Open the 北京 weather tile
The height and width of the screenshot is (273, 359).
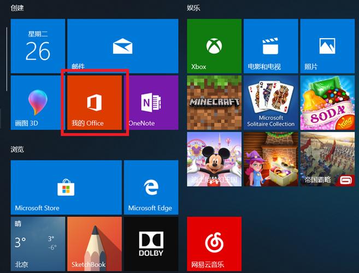[37, 244]
